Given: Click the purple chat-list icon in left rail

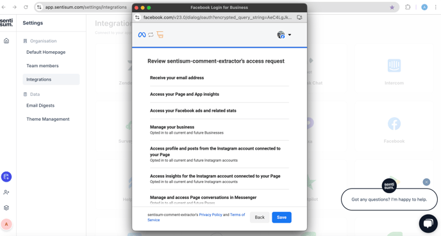Looking at the screenshot, I should coord(6,177).
